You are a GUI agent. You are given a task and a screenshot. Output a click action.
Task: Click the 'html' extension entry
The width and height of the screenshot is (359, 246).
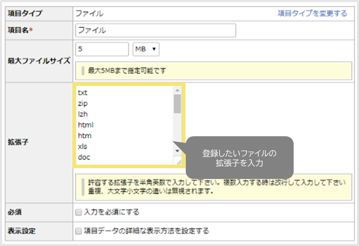86,125
